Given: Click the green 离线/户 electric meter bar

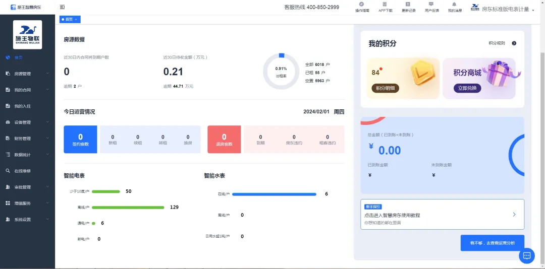Looking at the screenshot, I should click(128, 208).
